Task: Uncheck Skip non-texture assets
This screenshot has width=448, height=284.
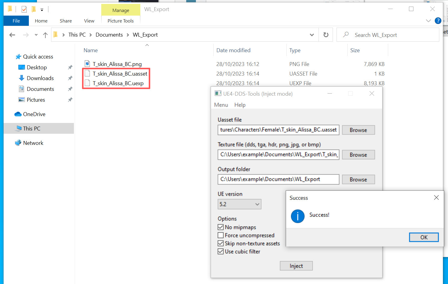Action: point(221,244)
